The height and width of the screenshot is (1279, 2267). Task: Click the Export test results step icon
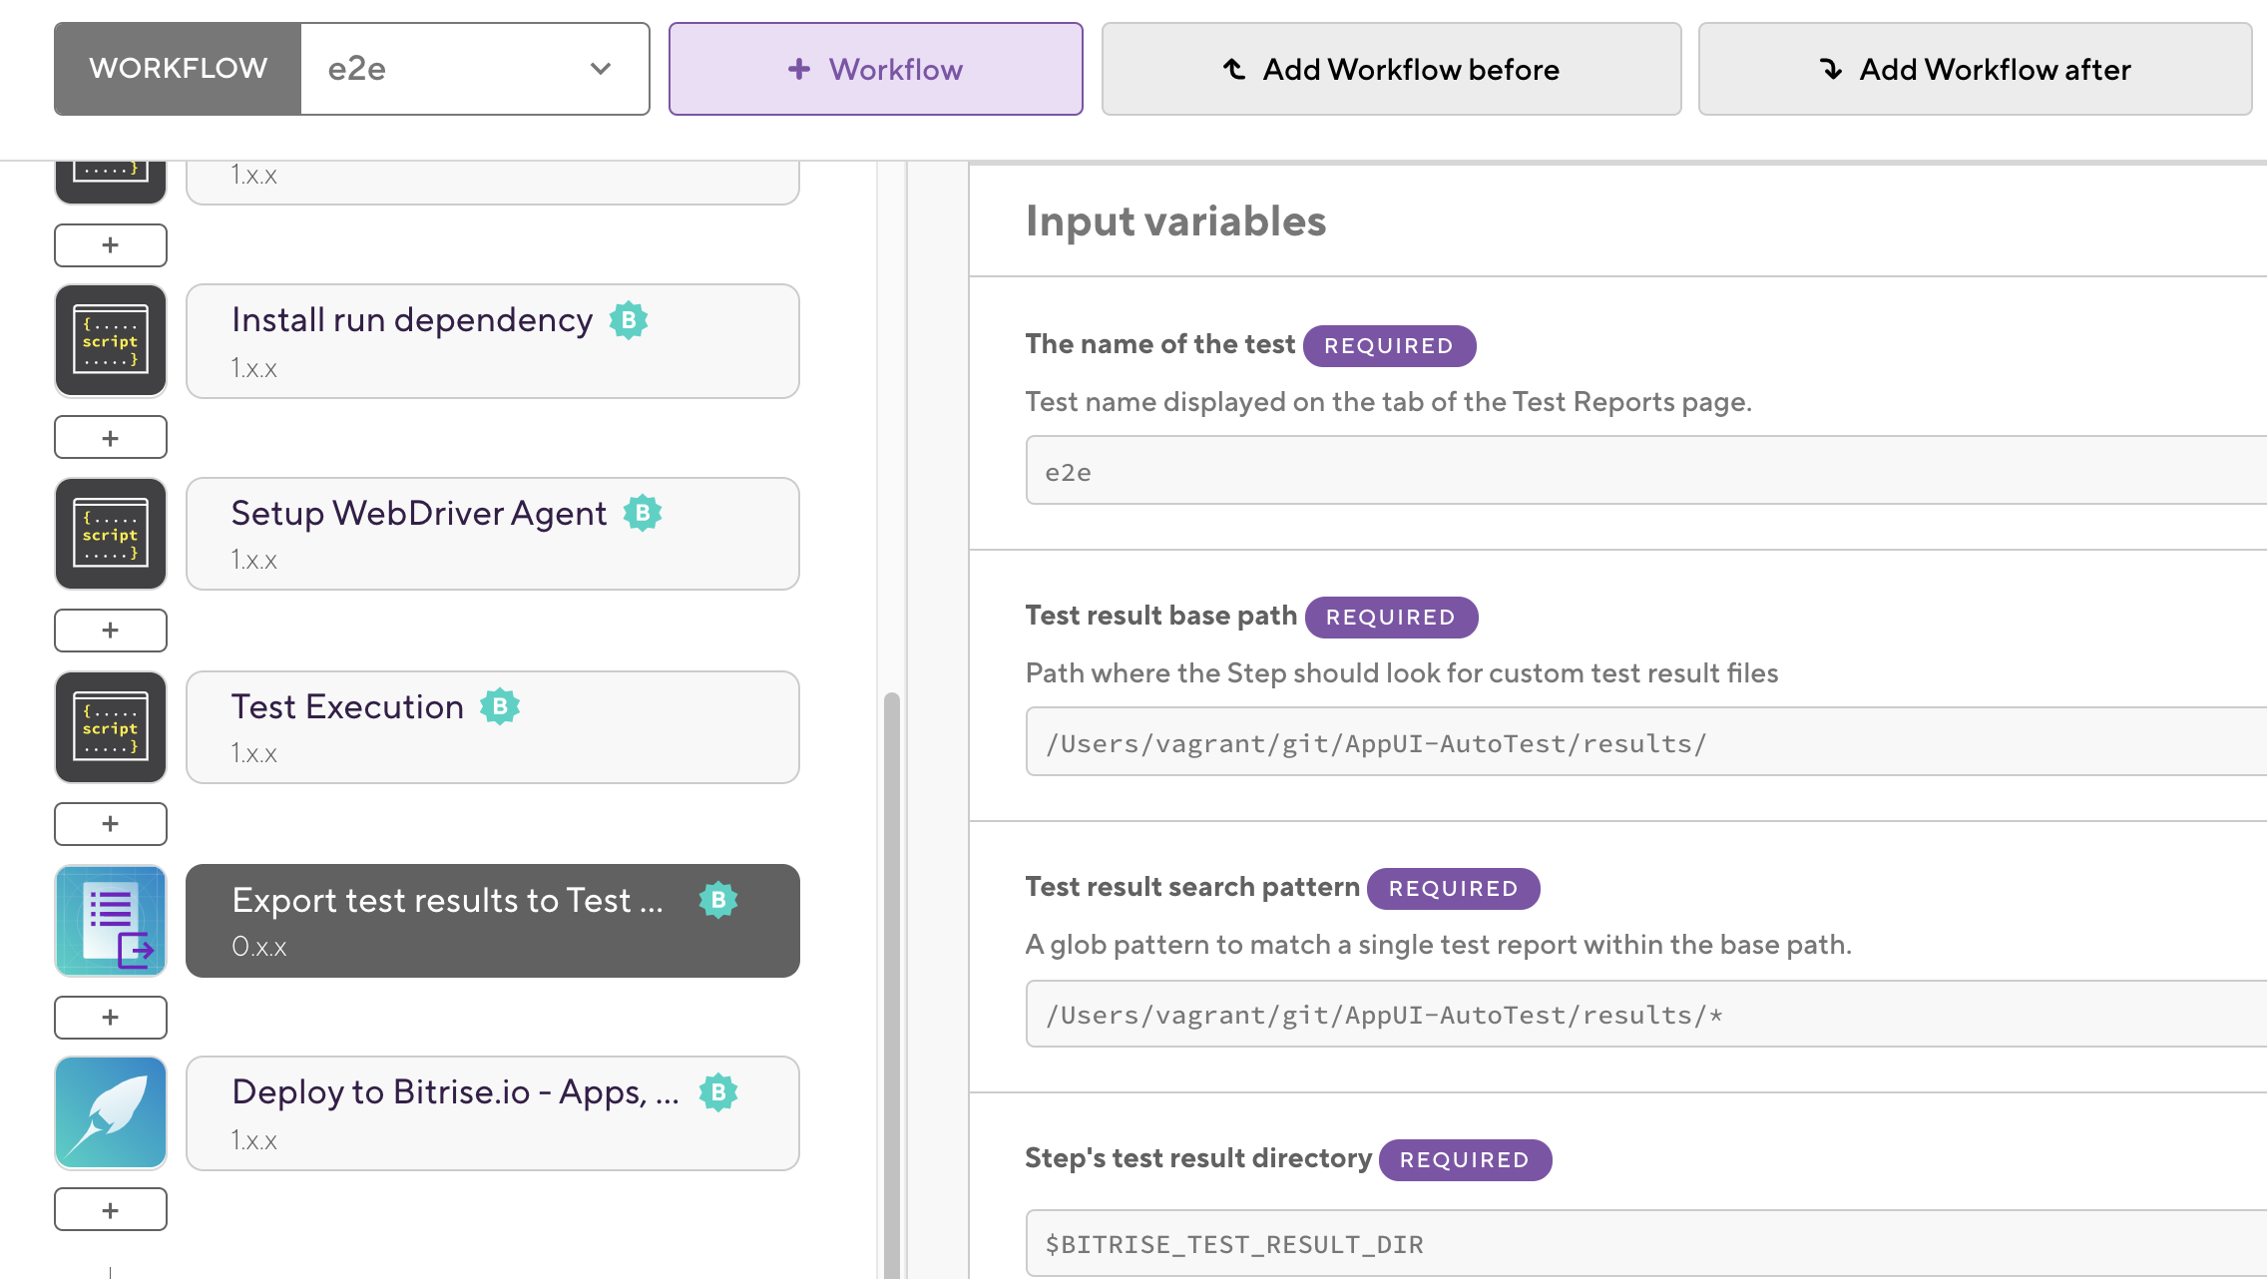[111, 921]
